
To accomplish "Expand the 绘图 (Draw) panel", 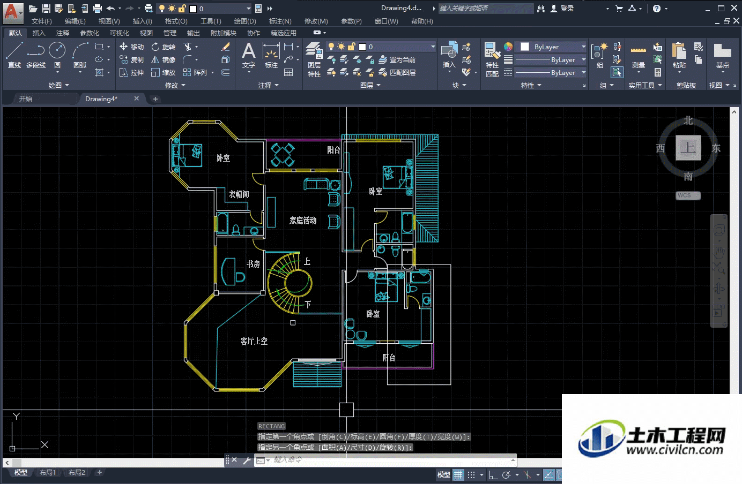I will pyautogui.click(x=58, y=85).
